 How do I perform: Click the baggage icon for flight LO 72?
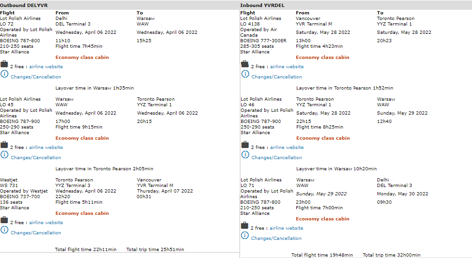(4, 64)
